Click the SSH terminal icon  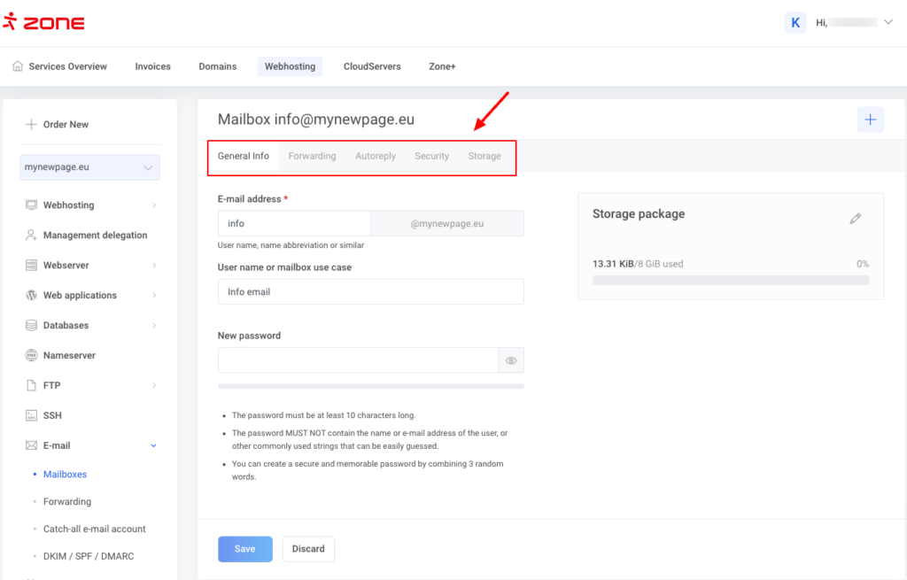[x=32, y=415]
